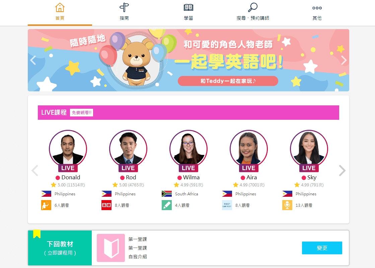Viewport: 375px width, 268px height.
Task: Show the next banner slide
Action: click(x=344, y=60)
